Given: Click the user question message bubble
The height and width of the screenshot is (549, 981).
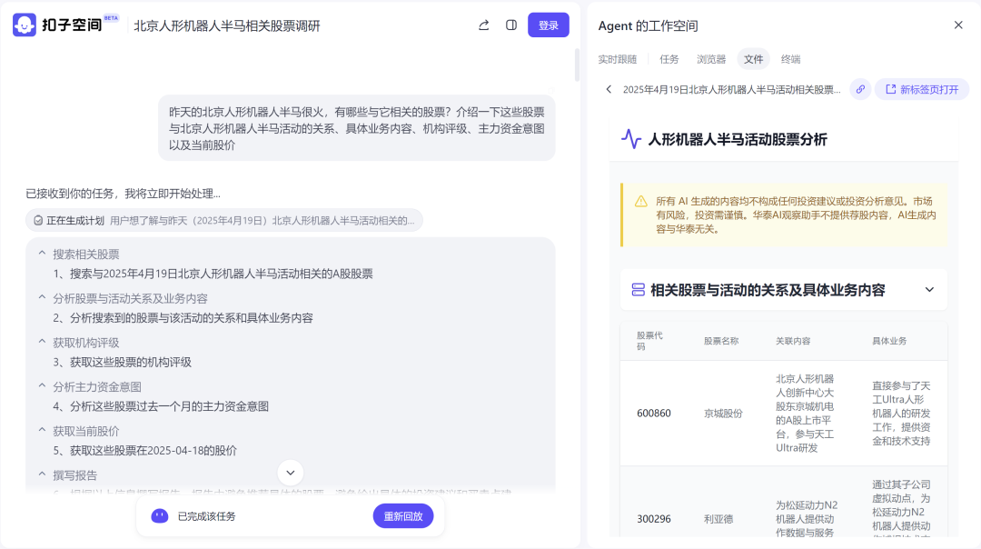Looking at the screenshot, I should pyautogui.click(x=357, y=128).
